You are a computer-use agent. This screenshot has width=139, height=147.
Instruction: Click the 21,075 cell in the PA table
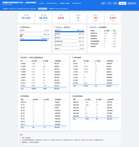34,66
